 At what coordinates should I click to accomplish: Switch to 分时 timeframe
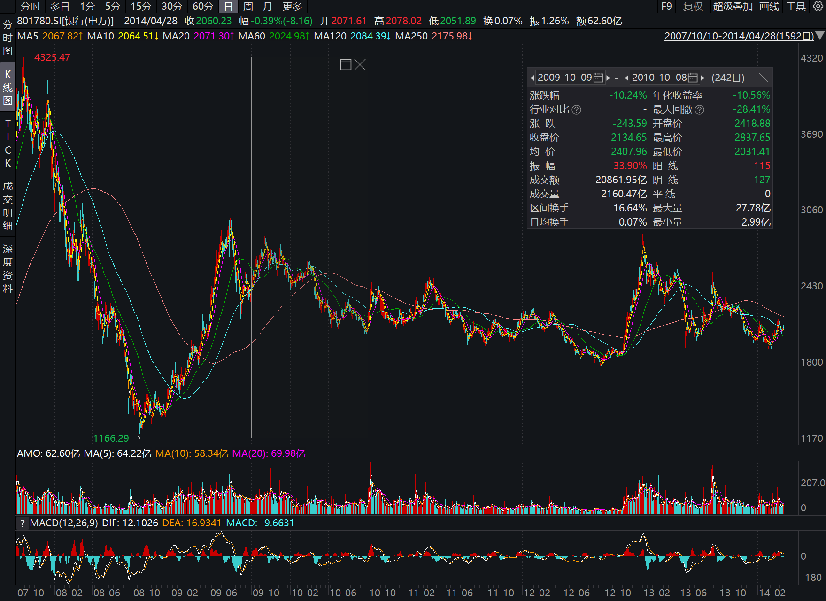pos(30,7)
